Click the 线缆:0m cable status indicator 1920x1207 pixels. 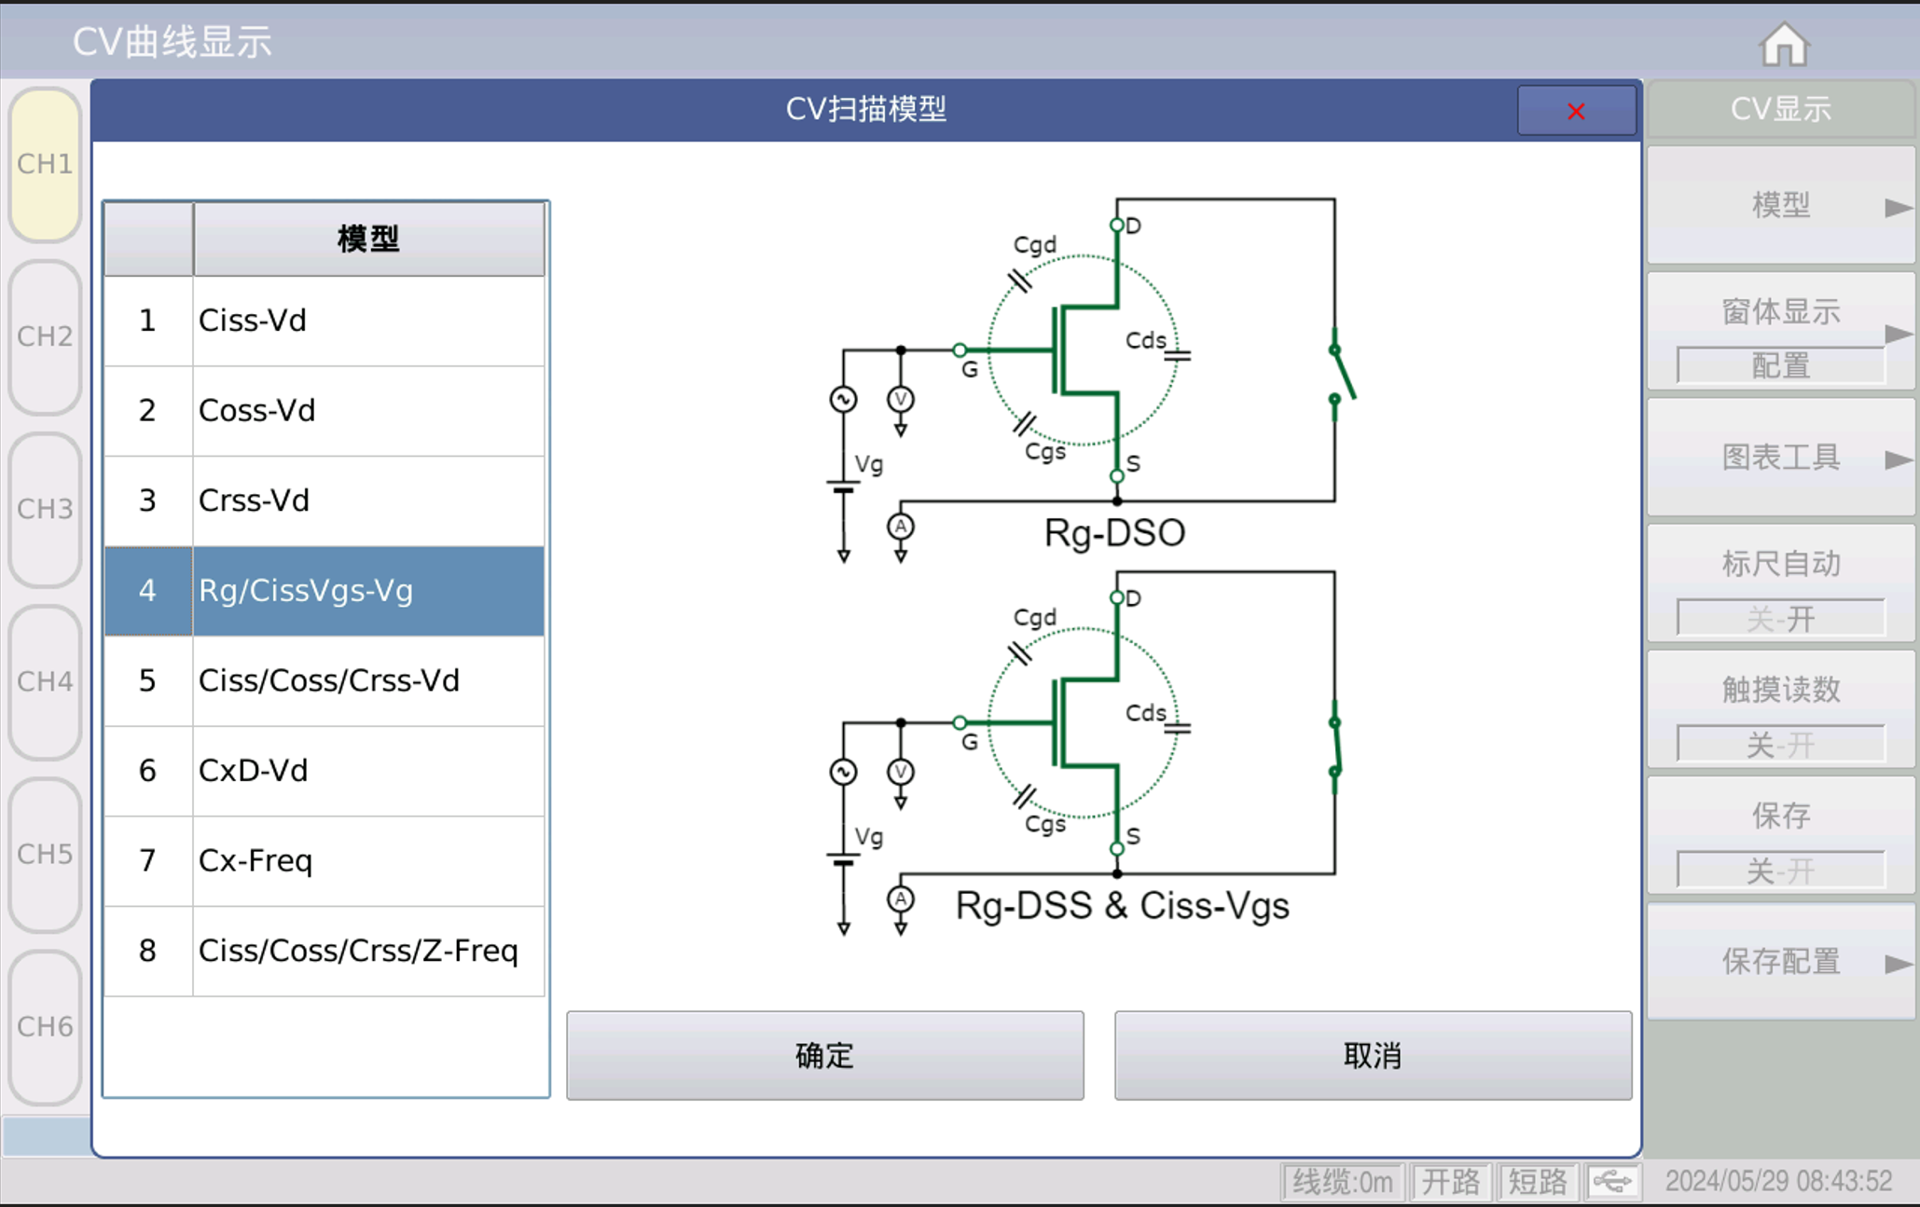tap(1342, 1180)
